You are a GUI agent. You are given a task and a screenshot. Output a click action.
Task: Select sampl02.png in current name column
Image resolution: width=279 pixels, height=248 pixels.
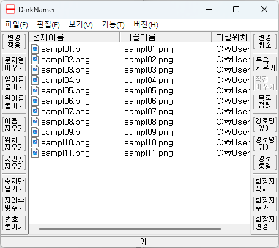[65, 60]
